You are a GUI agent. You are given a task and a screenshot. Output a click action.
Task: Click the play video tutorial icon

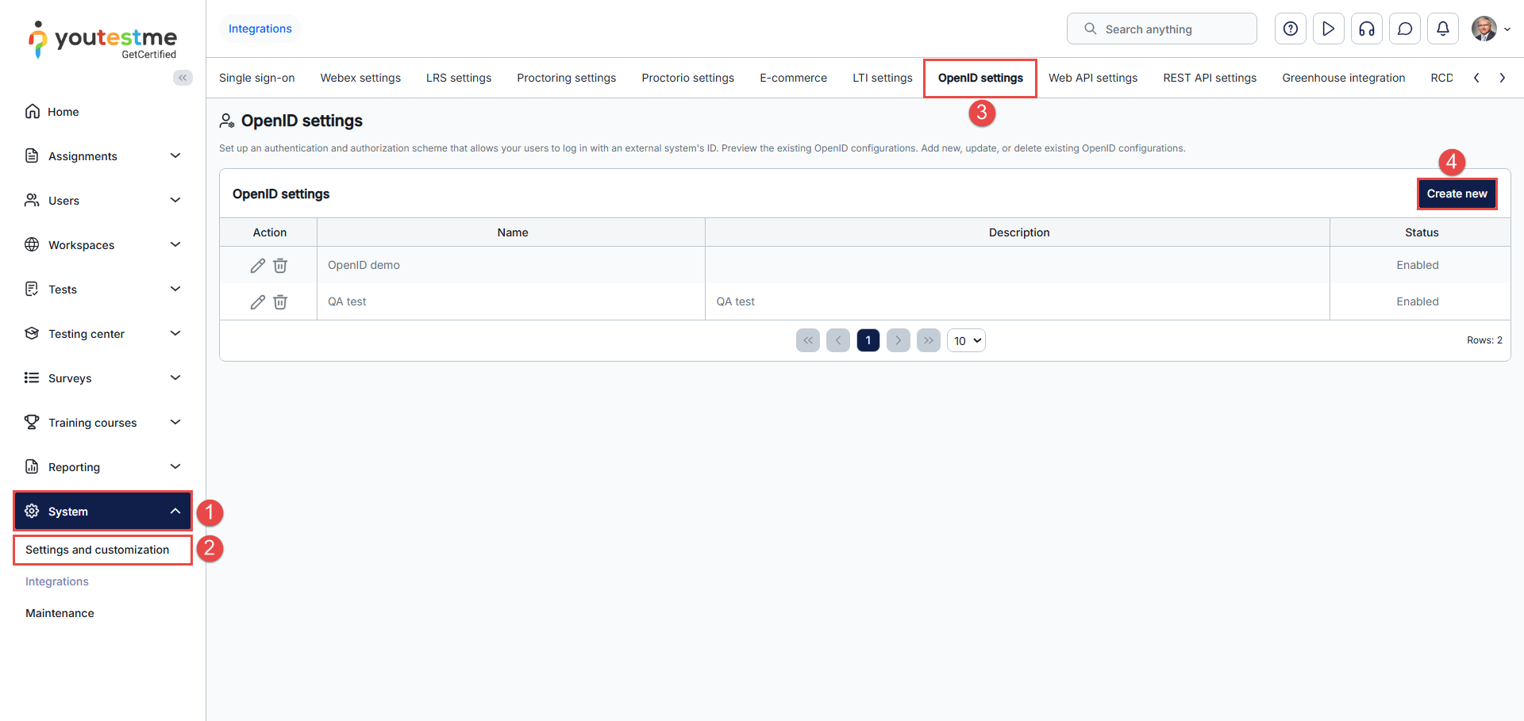click(1328, 29)
